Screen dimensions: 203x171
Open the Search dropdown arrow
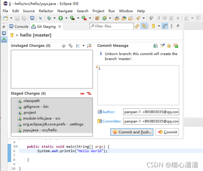tap(144, 18)
